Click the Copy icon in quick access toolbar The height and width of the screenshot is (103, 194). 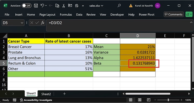coord(57,6)
